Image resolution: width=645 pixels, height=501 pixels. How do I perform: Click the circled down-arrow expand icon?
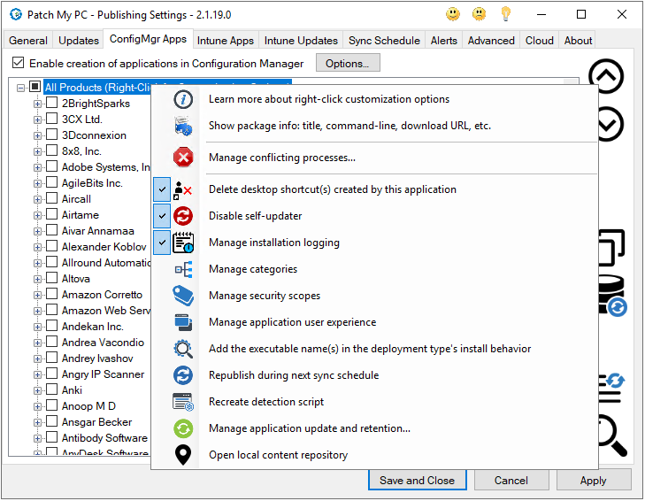[x=610, y=124]
